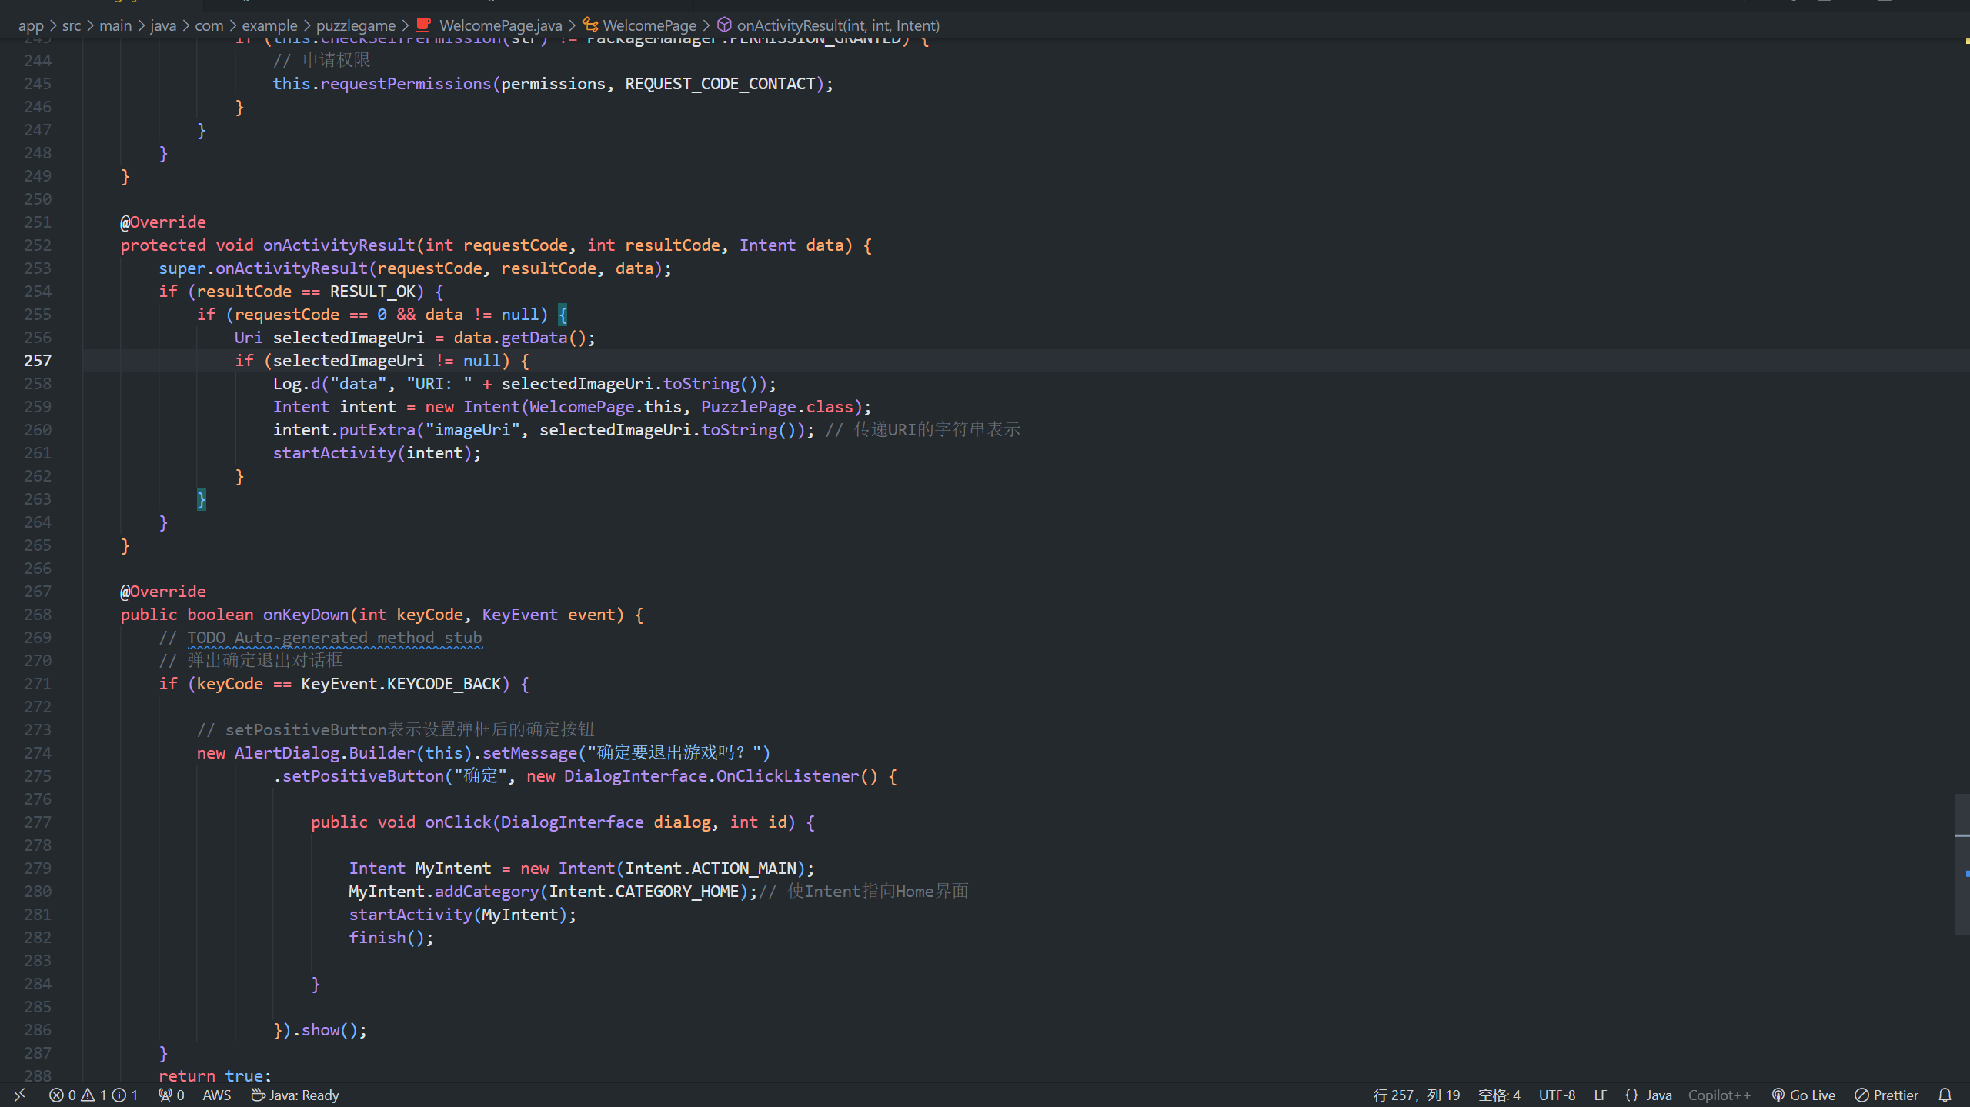This screenshot has width=1970, height=1107.
Task: Click the remote window status icon
Action: tap(20, 1095)
